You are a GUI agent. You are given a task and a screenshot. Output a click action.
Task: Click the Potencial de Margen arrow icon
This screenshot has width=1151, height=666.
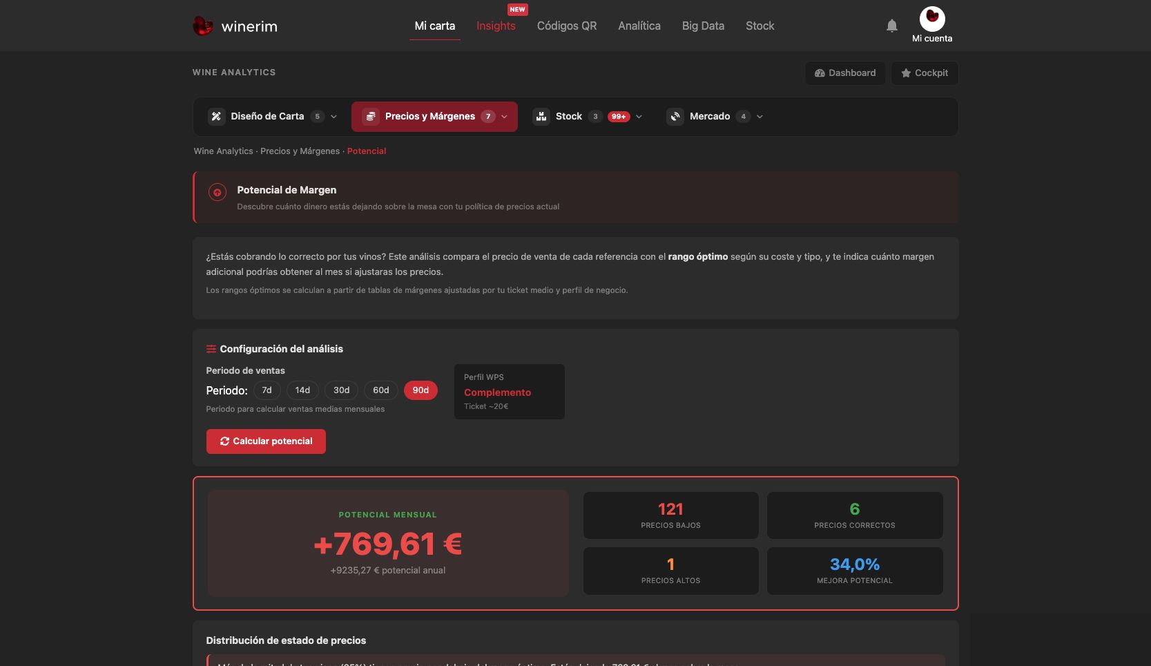click(x=217, y=193)
